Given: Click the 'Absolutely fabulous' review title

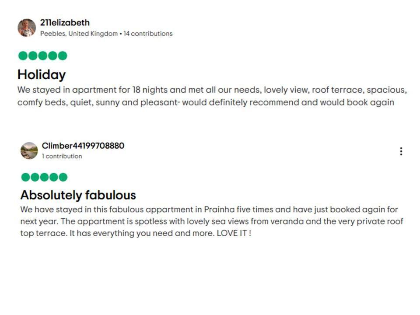Looking at the screenshot, I should [78, 195].
